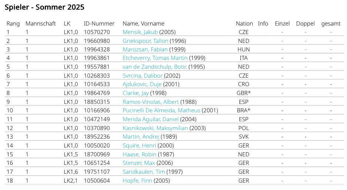This screenshot has width=347, height=190.
Task: Open Ajdukovic, Duje profile
Action: tap(142, 84)
